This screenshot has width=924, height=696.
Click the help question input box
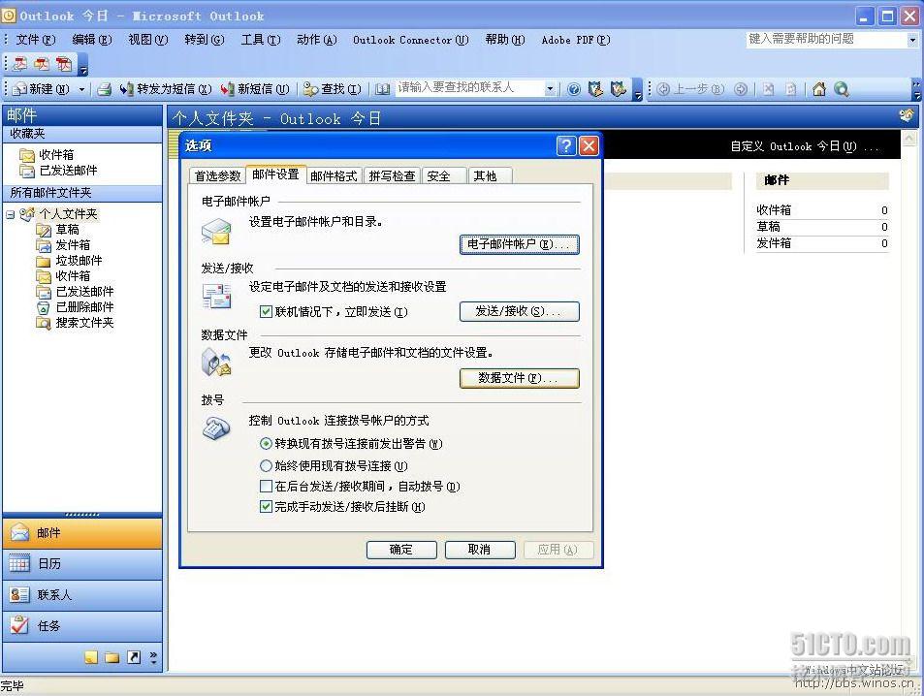826,39
